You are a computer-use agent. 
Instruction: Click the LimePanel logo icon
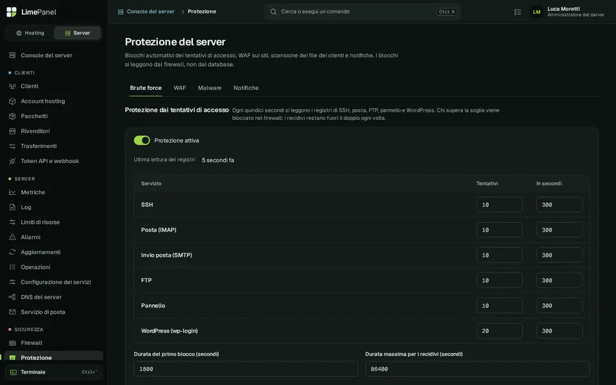point(12,12)
